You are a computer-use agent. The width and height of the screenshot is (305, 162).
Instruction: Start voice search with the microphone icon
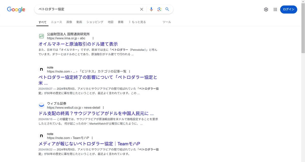(x=151, y=9)
